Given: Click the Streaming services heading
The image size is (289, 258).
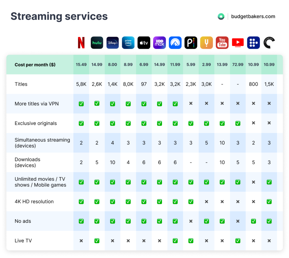Looking at the screenshot, I should click(x=59, y=16).
